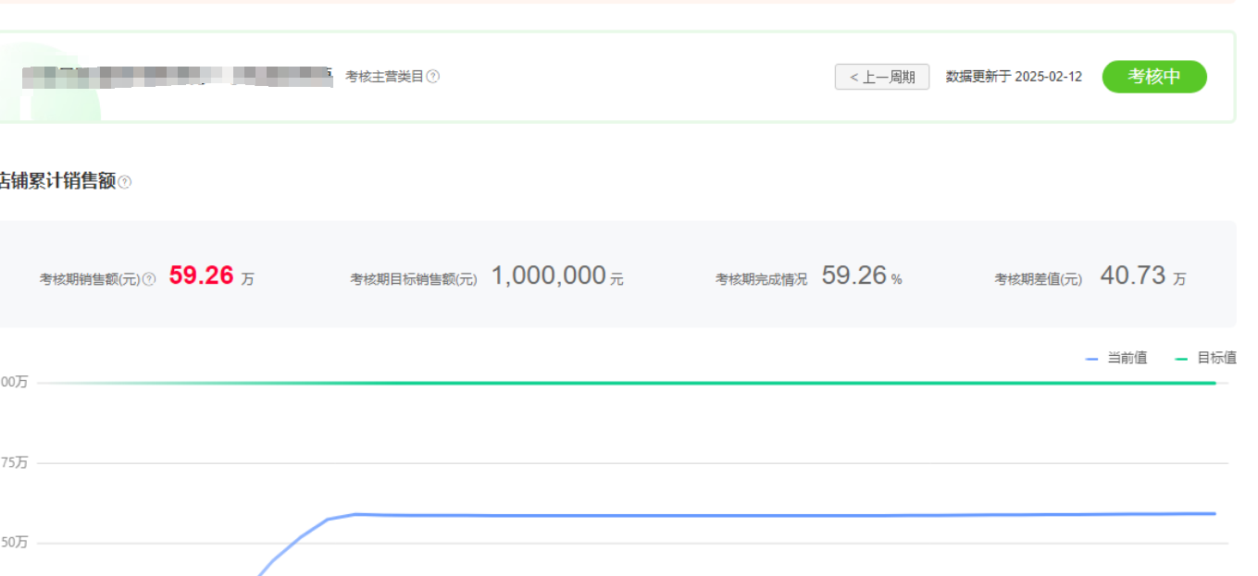This screenshot has height=576, width=1258.
Task: Go to previous period with 上一周期
Action: (881, 77)
